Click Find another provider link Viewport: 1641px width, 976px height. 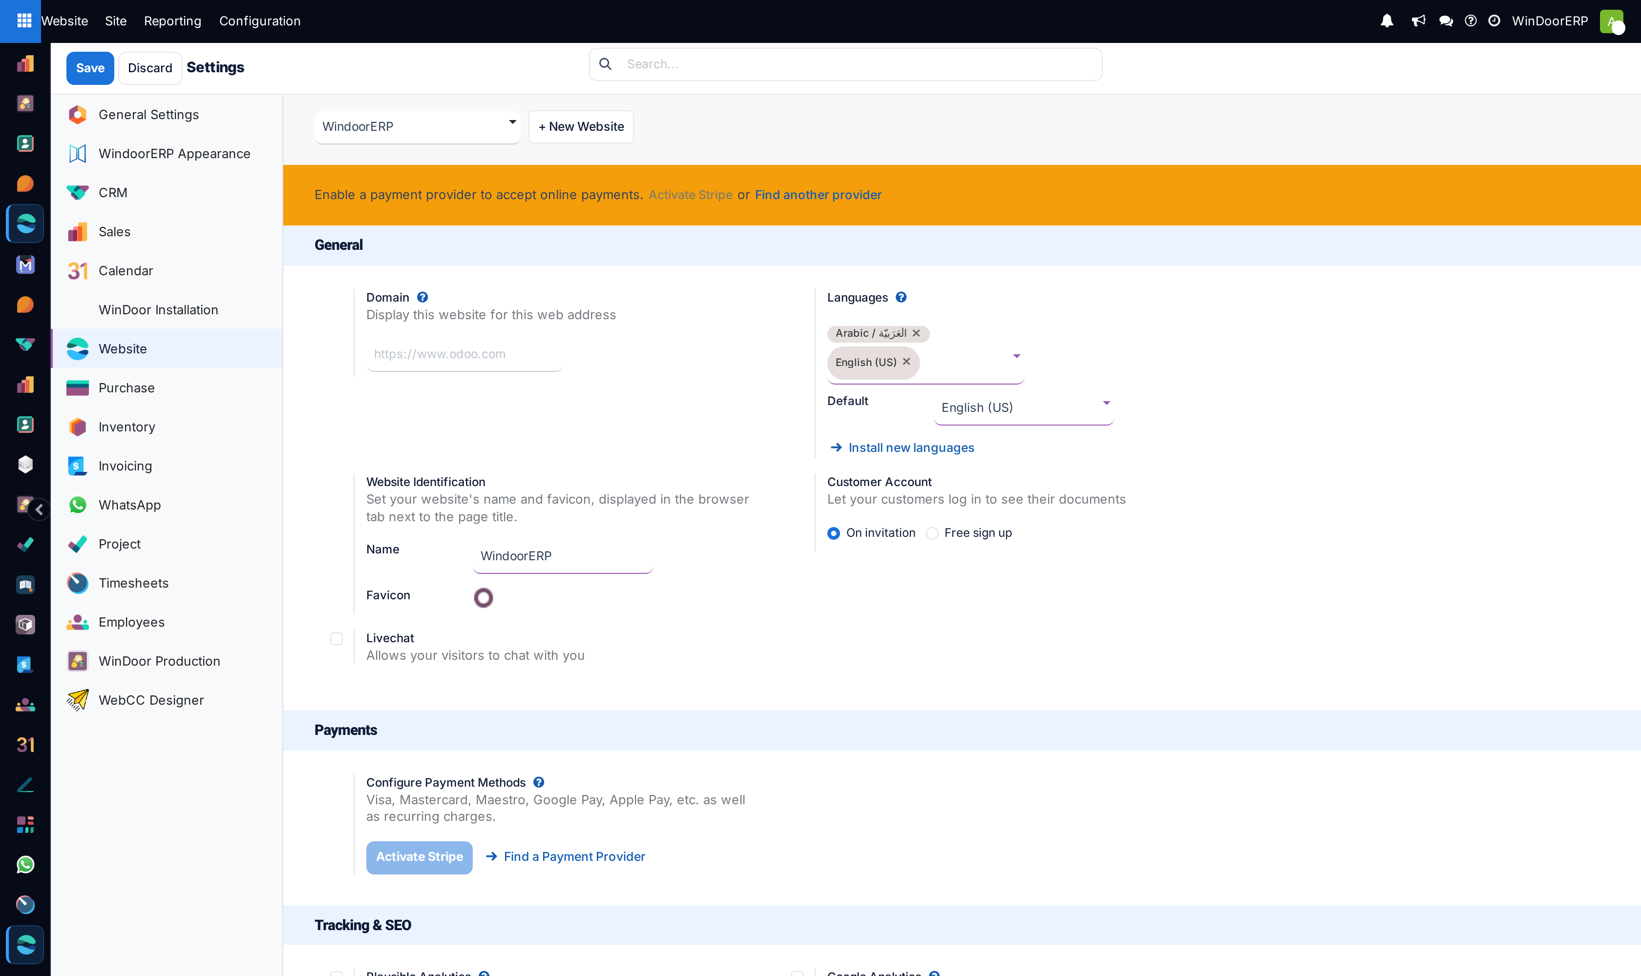pos(818,195)
